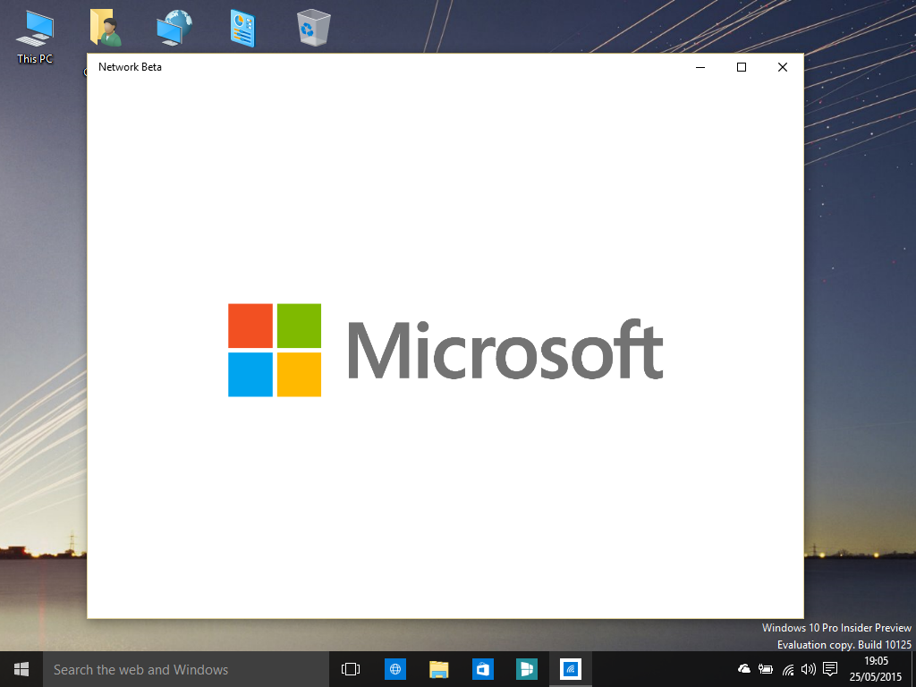916x687 pixels.
Task: Open the Store taskbar icon
Action: 482,669
